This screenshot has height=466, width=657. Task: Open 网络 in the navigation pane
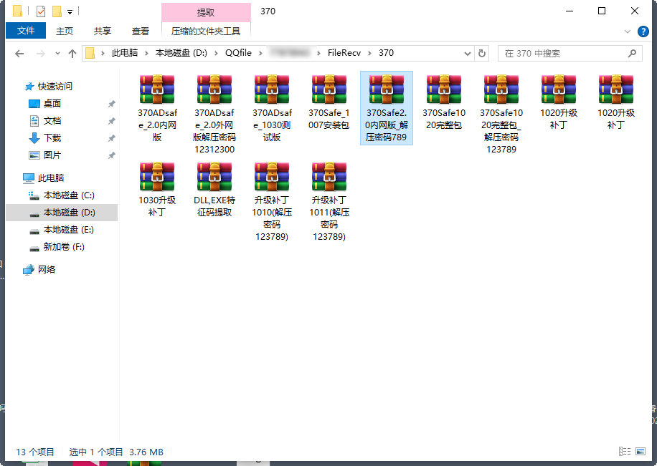[x=47, y=270]
